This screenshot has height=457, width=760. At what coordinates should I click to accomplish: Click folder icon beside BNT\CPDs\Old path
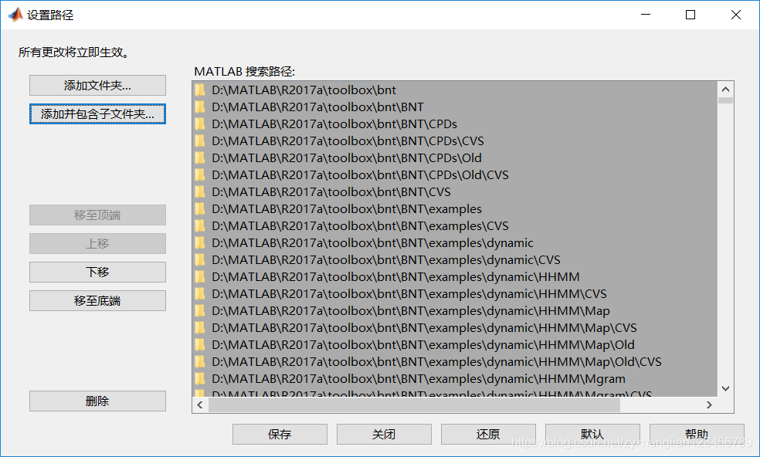(x=200, y=158)
